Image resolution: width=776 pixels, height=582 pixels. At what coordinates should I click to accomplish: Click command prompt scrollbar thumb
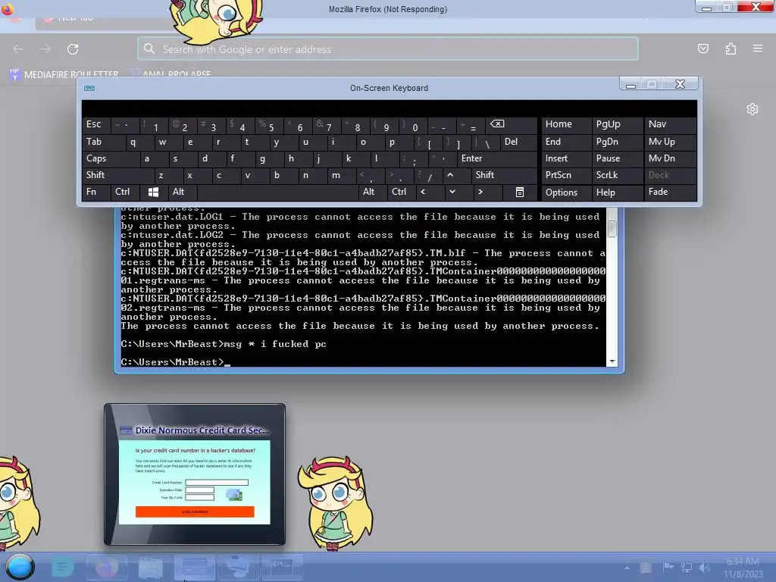(x=612, y=228)
